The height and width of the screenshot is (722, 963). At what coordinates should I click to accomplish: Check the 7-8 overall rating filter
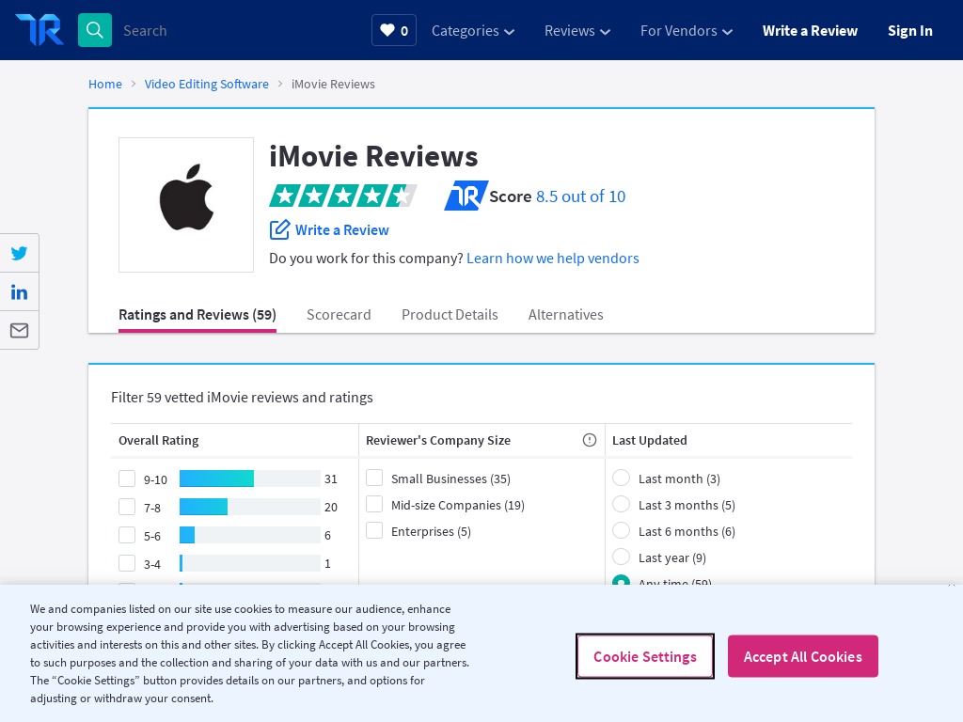click(127, 507)
